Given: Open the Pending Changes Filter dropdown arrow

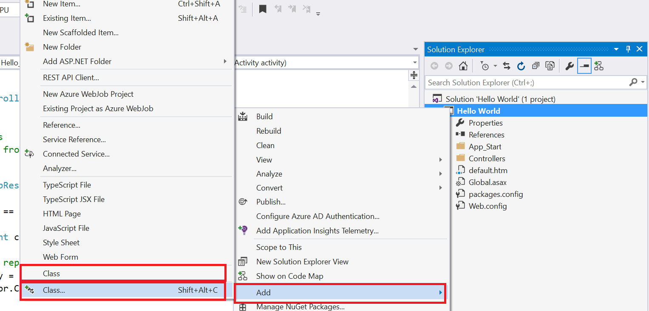Looking at the screenshot, I should pyautogui.click(x=495, y=67).
